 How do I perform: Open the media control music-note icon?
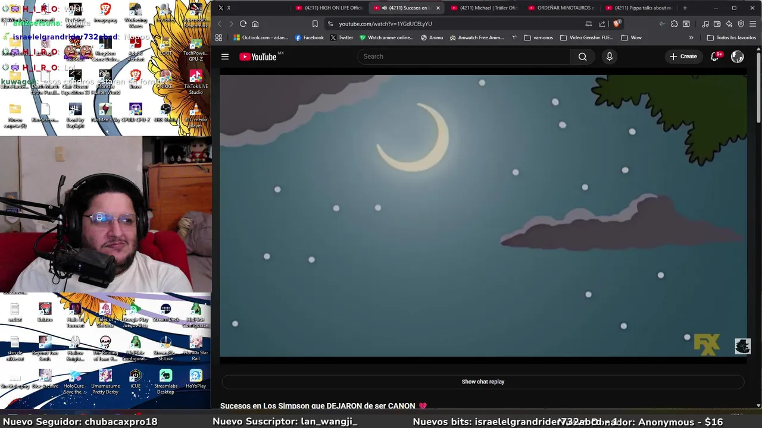[x=705, y=24]
